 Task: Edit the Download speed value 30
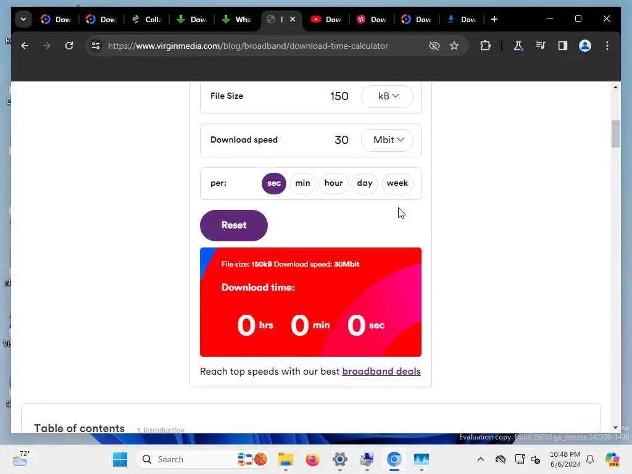pyautogui.click(x=341, y=140)
